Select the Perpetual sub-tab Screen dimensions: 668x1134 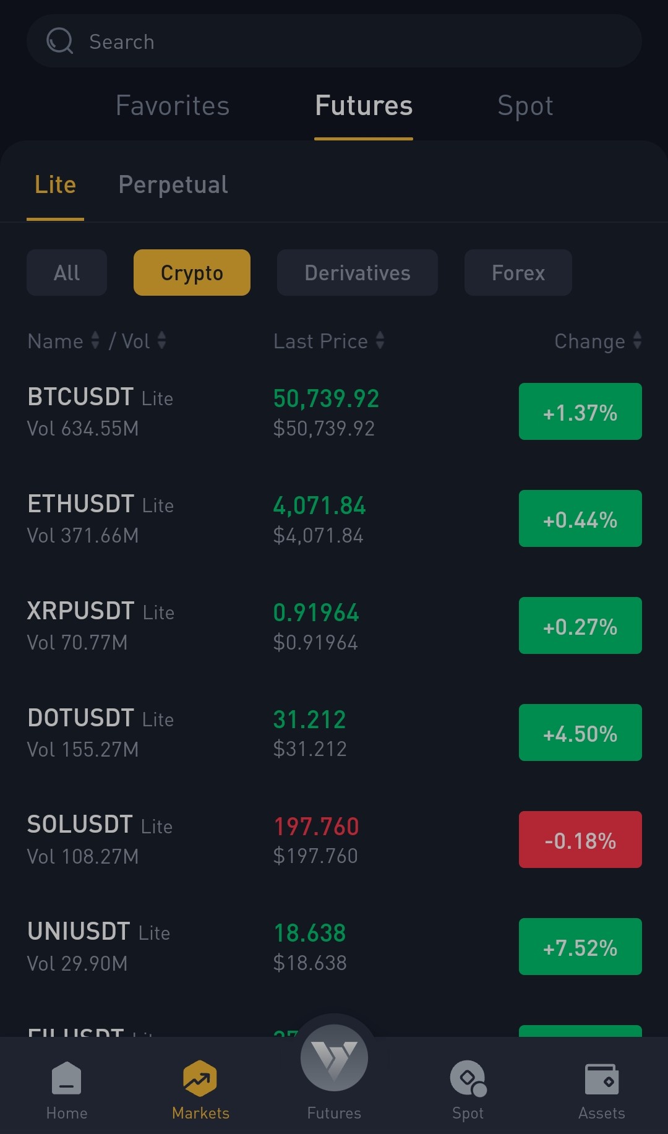(173, 185)
